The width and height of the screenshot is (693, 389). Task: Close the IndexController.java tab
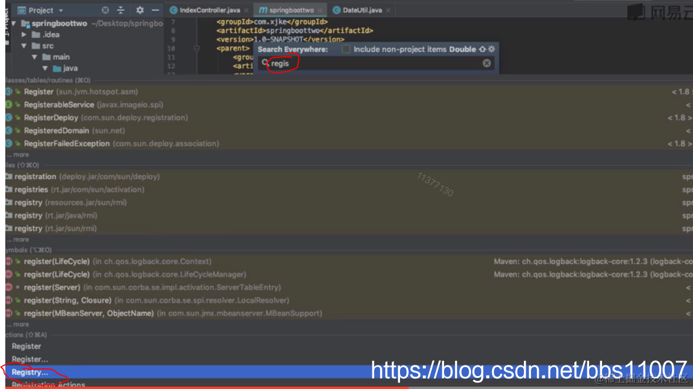[x=246, y=10]
